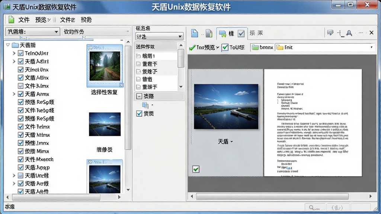381x214 pixels.
Task: Select the forest path thumbnail
Action: click(x=105, y=66)
